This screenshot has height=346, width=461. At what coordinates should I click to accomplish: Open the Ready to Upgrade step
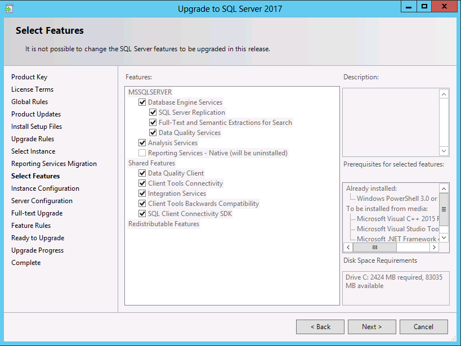click(38, 238)
